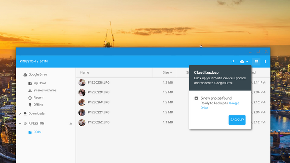Eject the KINGSTON drive
The width and height of the screenshot is (290, 163).
coord(71,124)
